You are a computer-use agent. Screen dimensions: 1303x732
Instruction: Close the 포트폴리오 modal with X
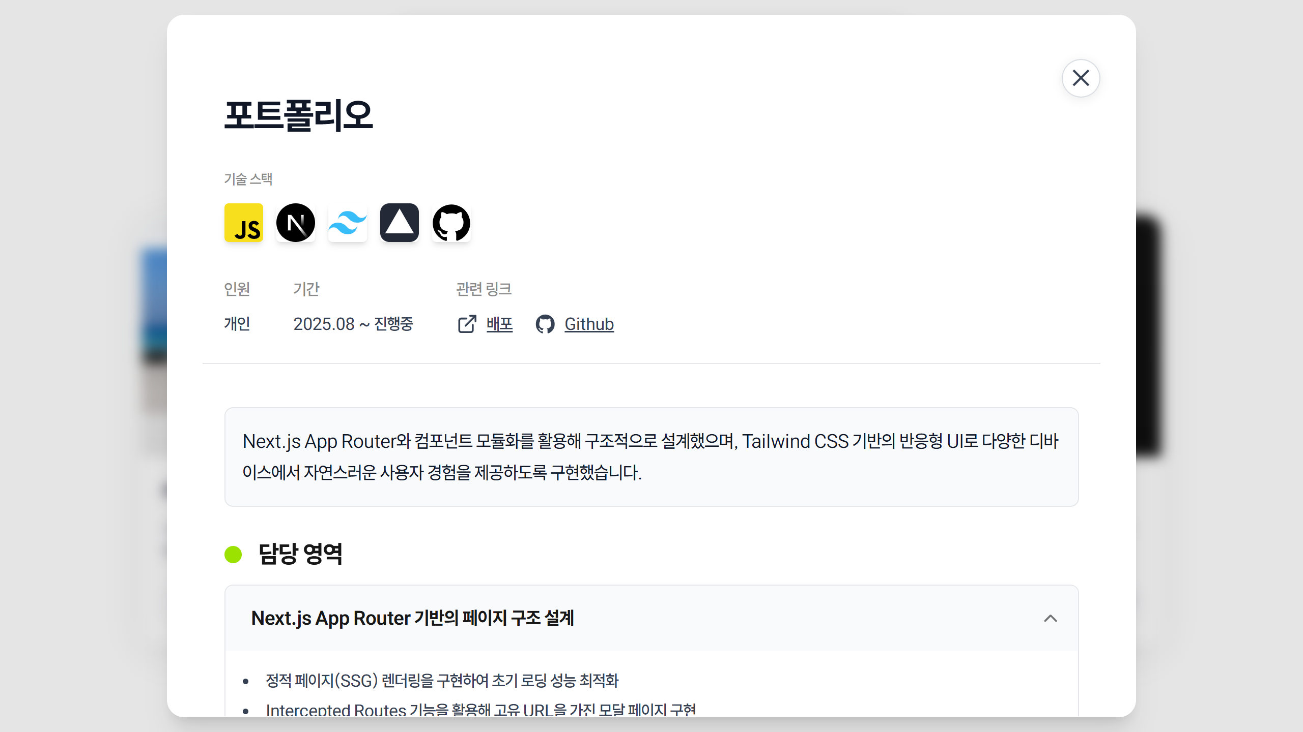[1081, 78]
